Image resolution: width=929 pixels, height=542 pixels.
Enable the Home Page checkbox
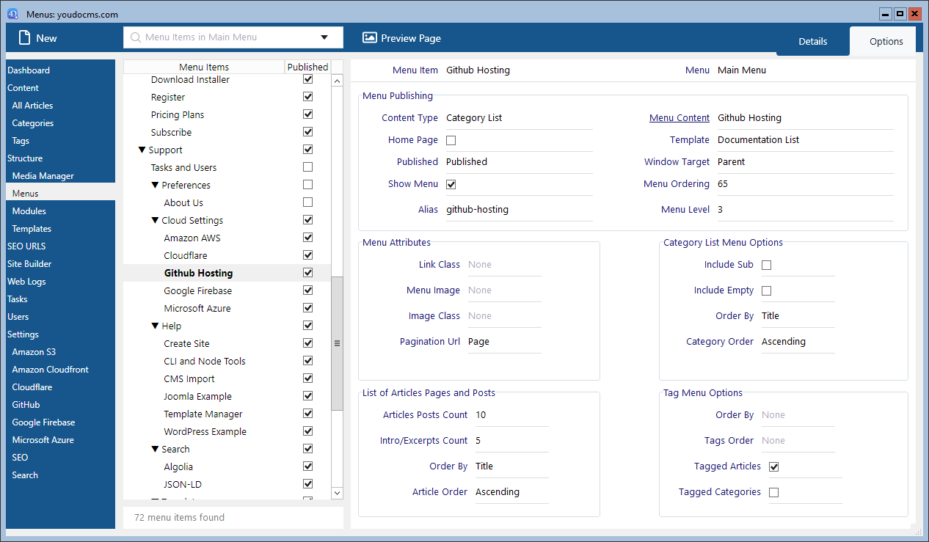(x=451, y=140)
